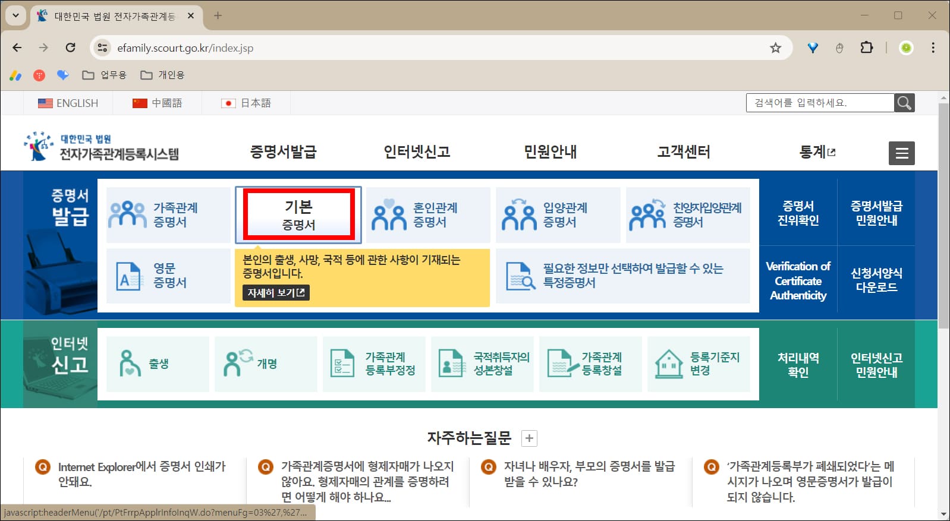The image size is (950, 521).
Task: Open the 인터넷신고 main menu
Action: 417,152
